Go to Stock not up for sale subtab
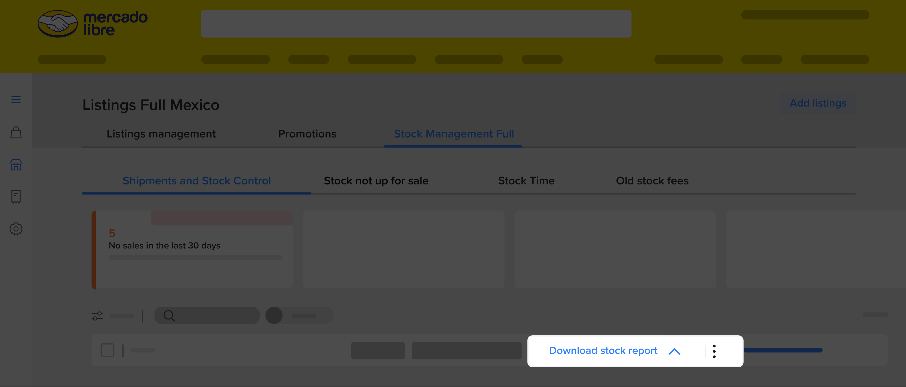The height and width of the screenshot is (387, 906). pyautogui.click(x=376, y=180)
